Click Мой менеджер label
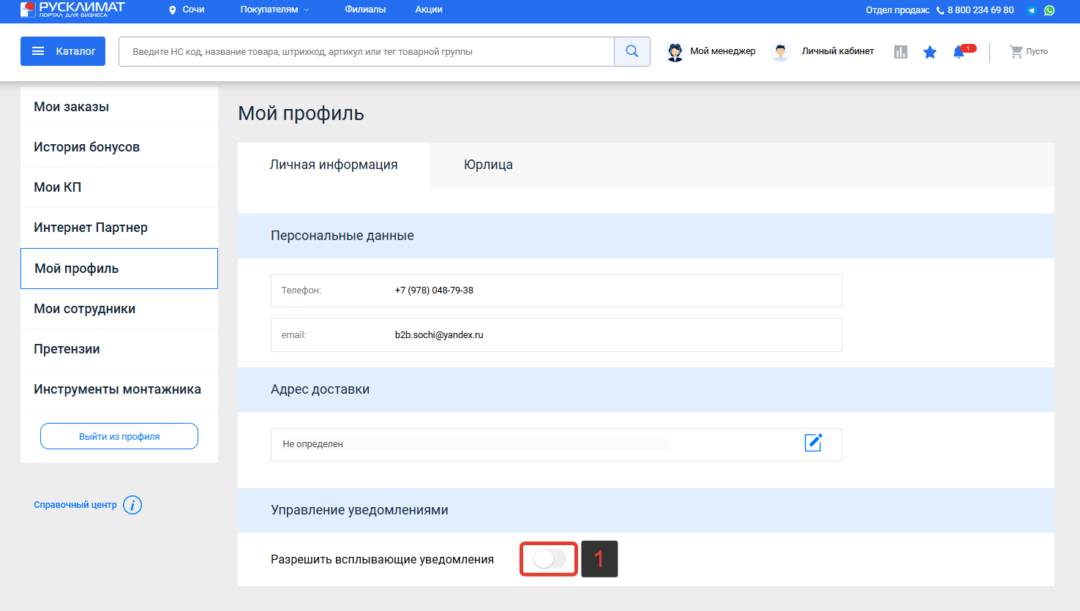The height and width of the screenshot is (611, 1080). tap(723, 51)
